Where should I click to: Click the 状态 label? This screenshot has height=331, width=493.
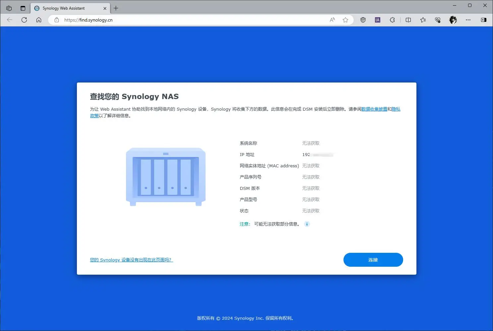point(244,211)
